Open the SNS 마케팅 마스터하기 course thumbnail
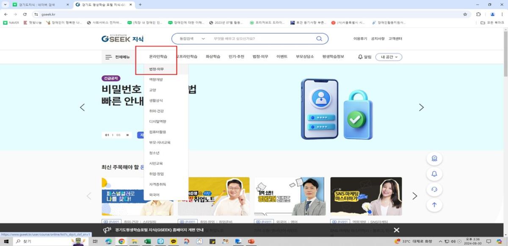Viewport: 508px width, 246px height. (366, 197)
